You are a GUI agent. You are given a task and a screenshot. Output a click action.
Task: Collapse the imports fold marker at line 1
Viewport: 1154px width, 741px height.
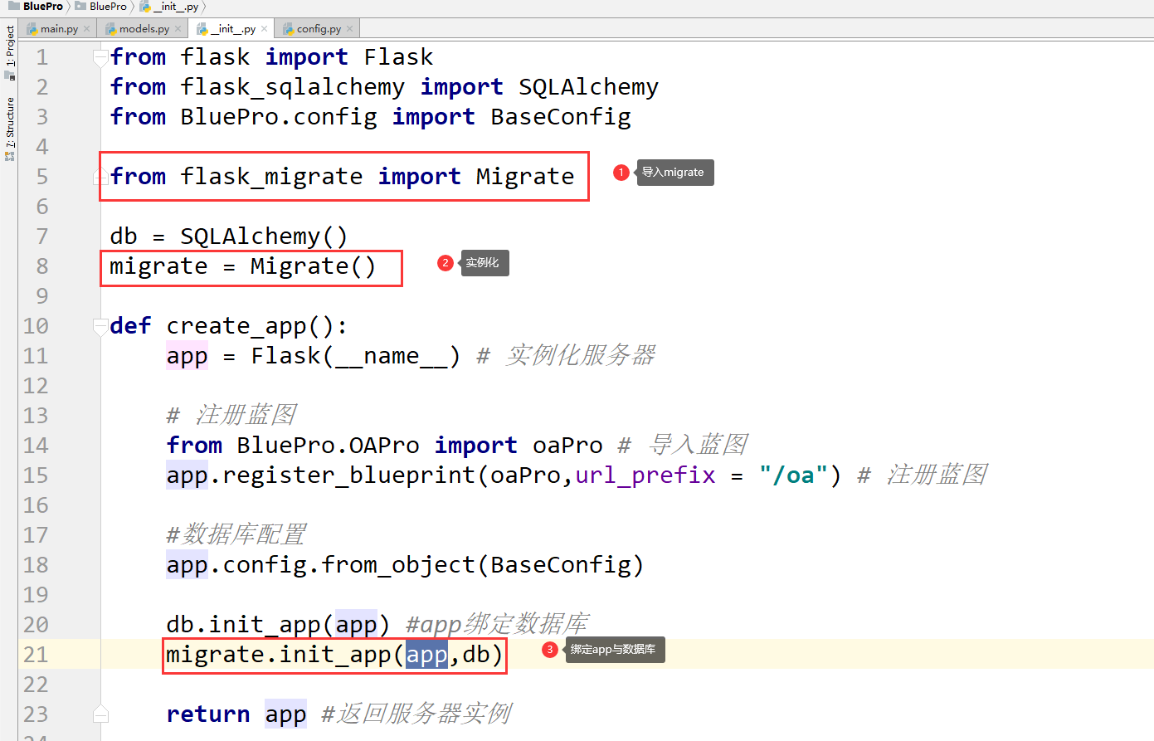[x=100, y=57]
